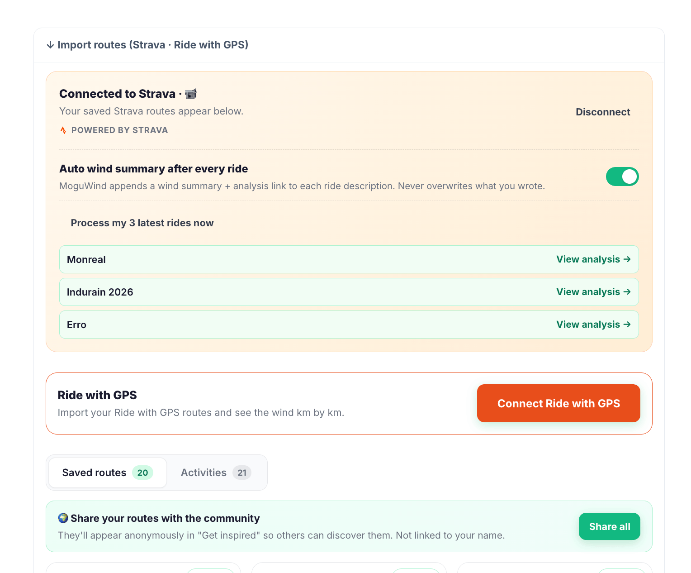Image resolution: width=691 pixels, height=573 pixels.
Task: Toggle Auto wind summary after every ride
Action: [x=622, y=177]
